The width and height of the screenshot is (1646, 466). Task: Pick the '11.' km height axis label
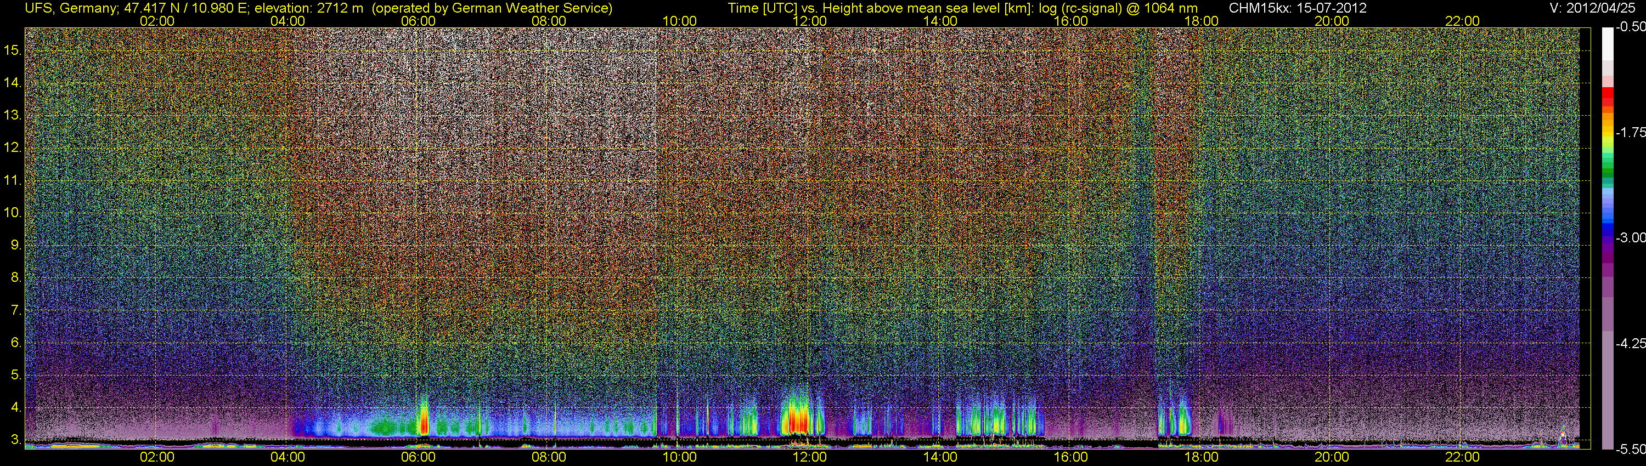[x=13, y=180]
